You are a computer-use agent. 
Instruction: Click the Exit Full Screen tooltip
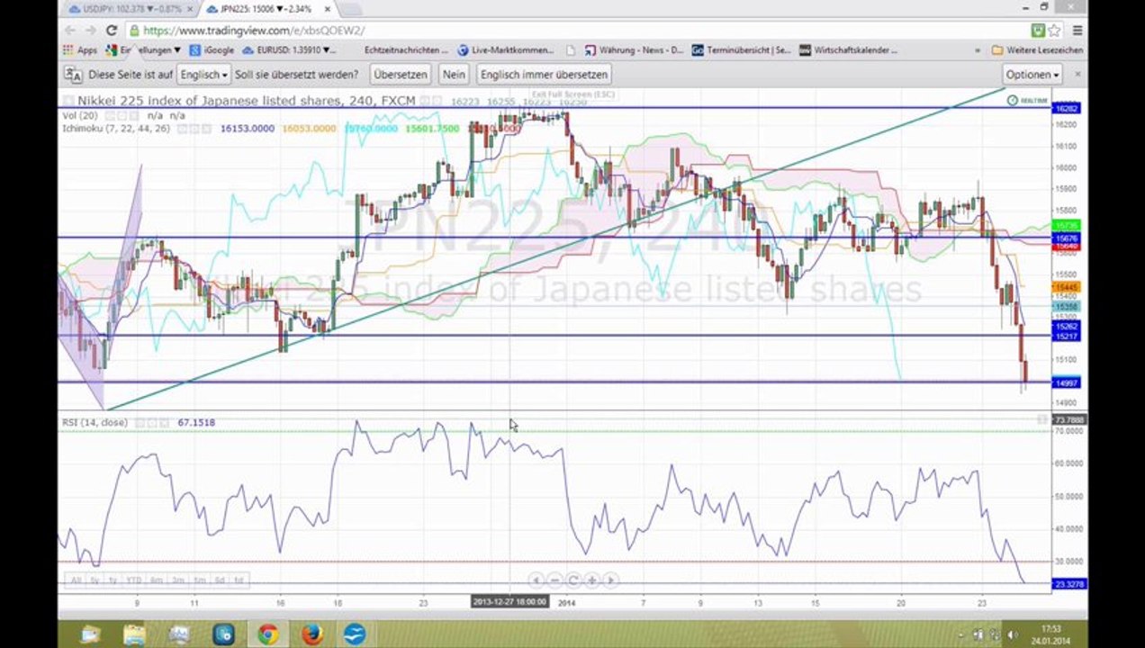[572, 94]
